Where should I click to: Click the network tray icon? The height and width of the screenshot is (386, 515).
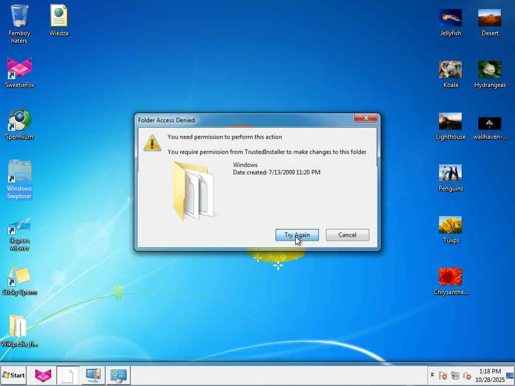[455, 375]
